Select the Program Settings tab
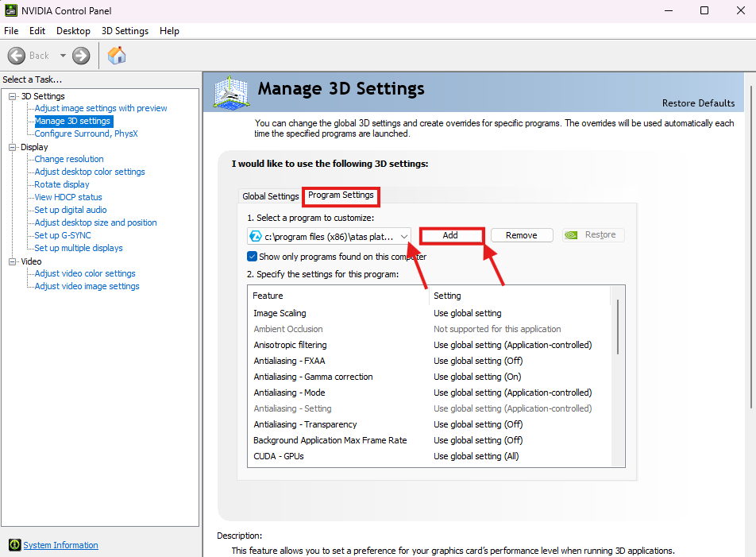This screenshot has height=557, width=756. pos(341,195)
